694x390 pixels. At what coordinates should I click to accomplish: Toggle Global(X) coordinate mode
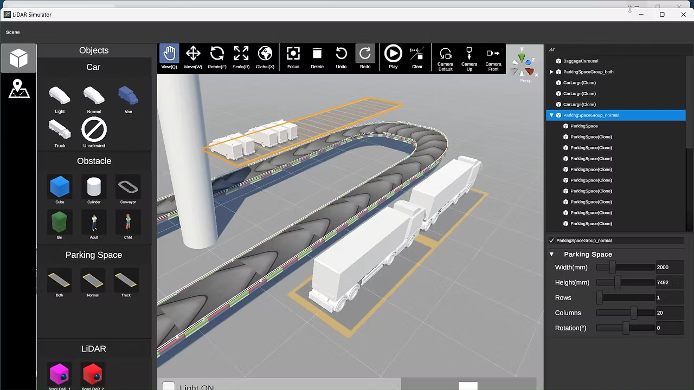click(x=265, y=57)
